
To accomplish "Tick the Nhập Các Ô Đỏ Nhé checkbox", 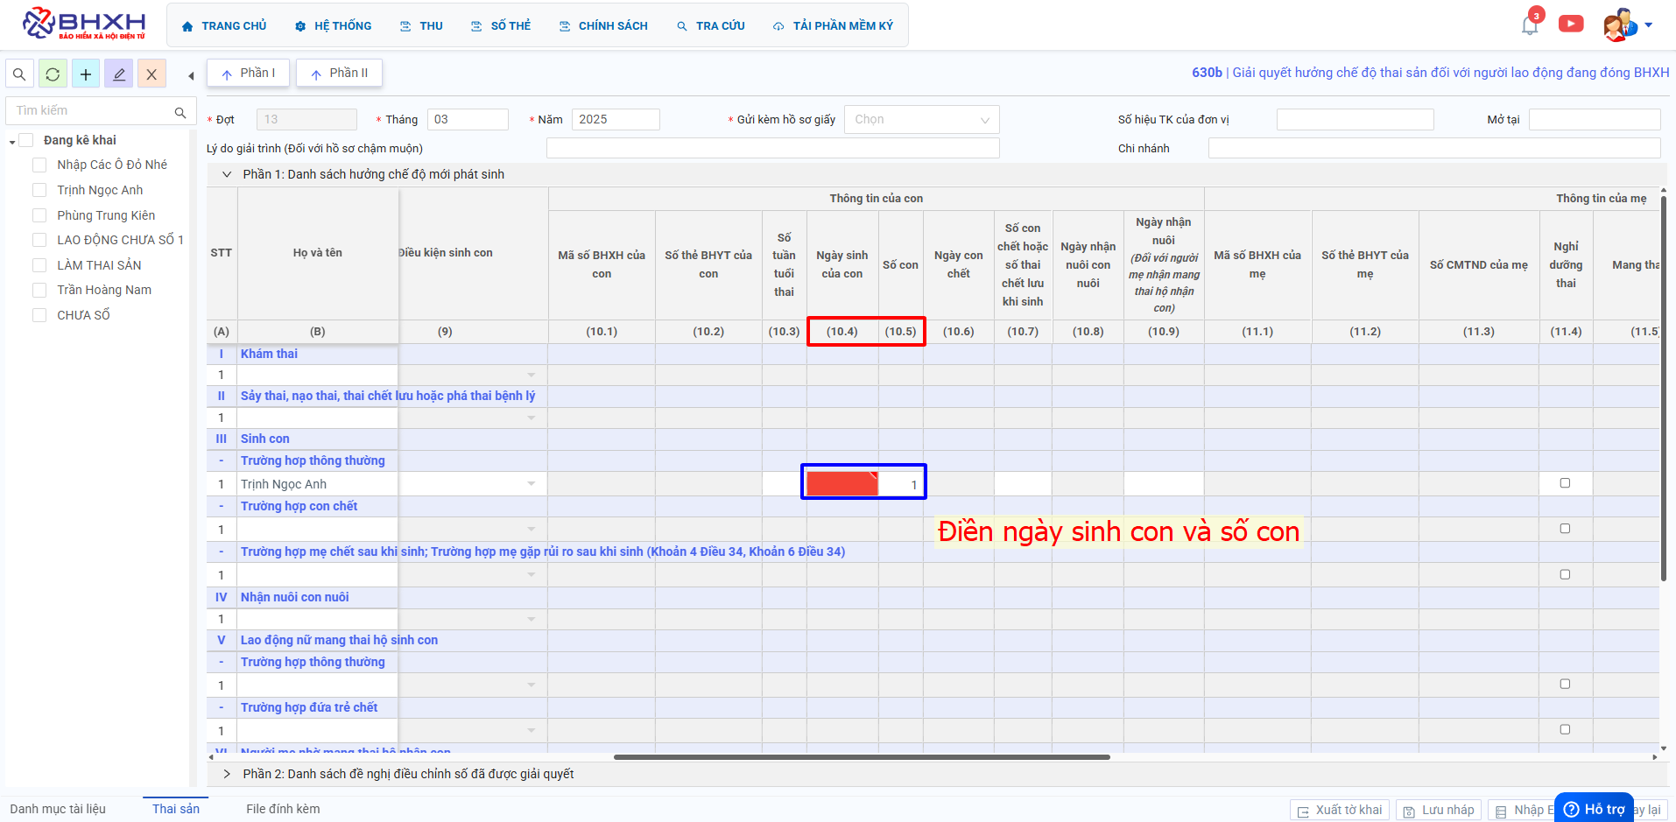I will [39, 165].
